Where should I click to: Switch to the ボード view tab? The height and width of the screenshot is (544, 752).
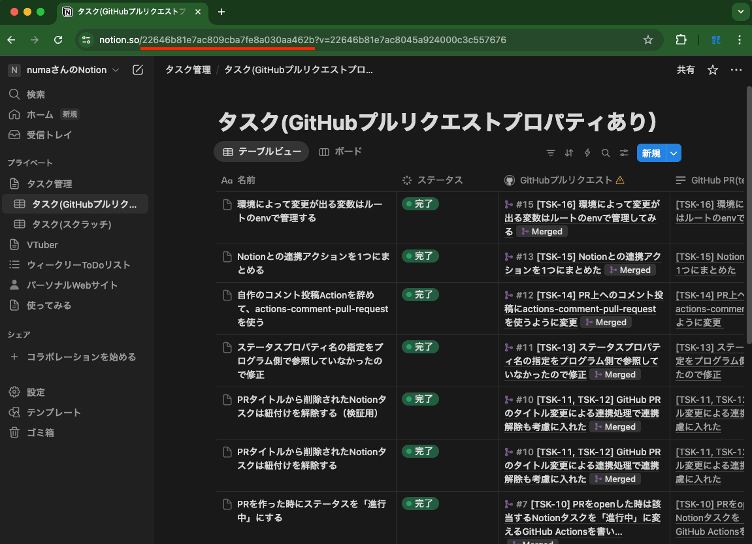click(340, 152)
